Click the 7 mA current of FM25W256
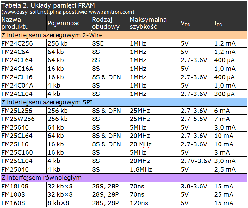 pos(230,119)
